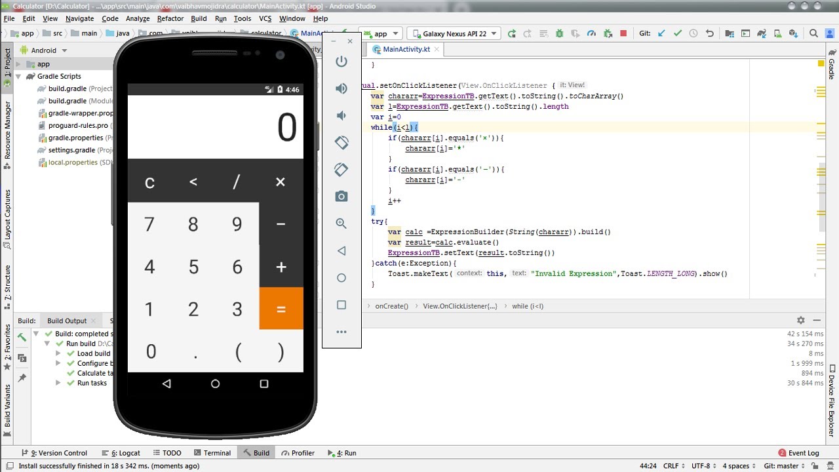Image resolution: width=839 pixels, height=472 pixels.
Task: Expand the app module in project tree
Action: (18, 64)
